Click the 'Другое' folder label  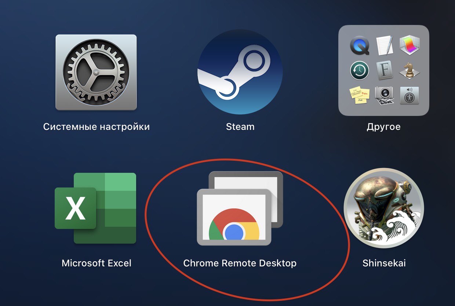tap(383, 127)
